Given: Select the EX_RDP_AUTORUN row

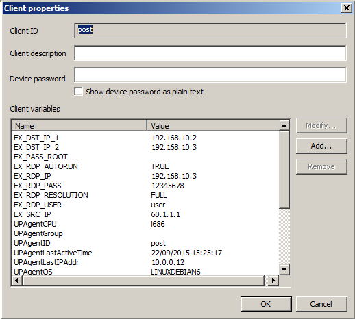Looking at the screenshot, I should point(145,166).
